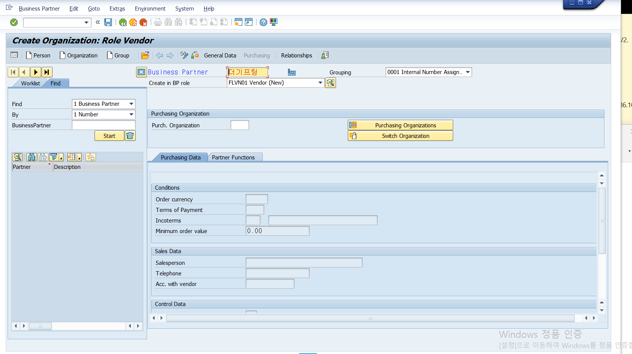632x354 pixels.
Task: Expand the layout options arrow
Action: (79, 159)
